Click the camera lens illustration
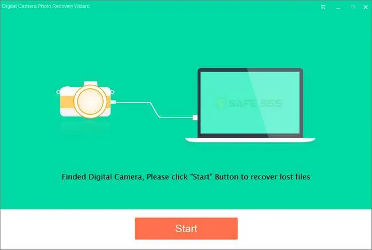 (x=90, y=101)
